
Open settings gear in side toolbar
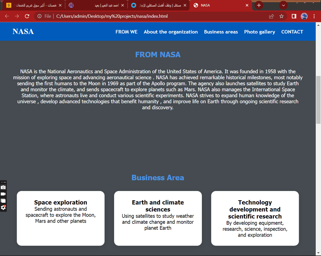click(x=3, y=208)
